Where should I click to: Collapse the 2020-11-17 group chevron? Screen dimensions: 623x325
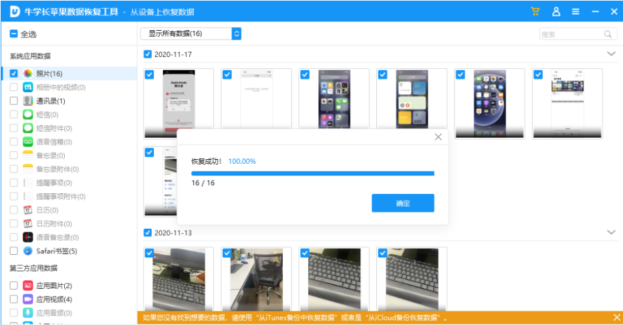611,53
